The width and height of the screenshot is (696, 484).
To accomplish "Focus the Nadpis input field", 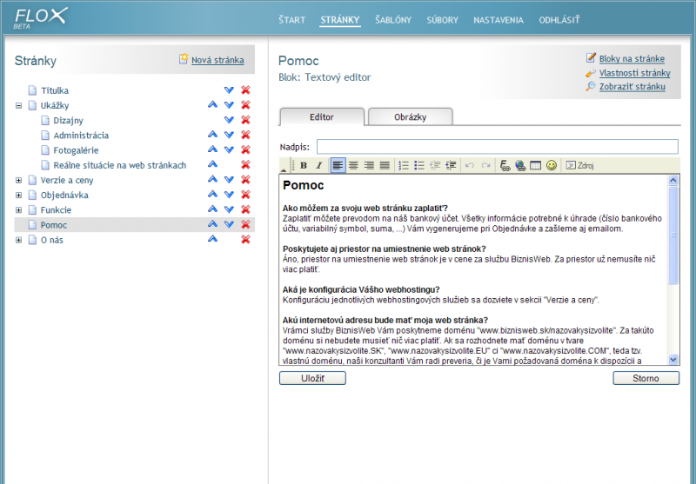I will 497,147.
